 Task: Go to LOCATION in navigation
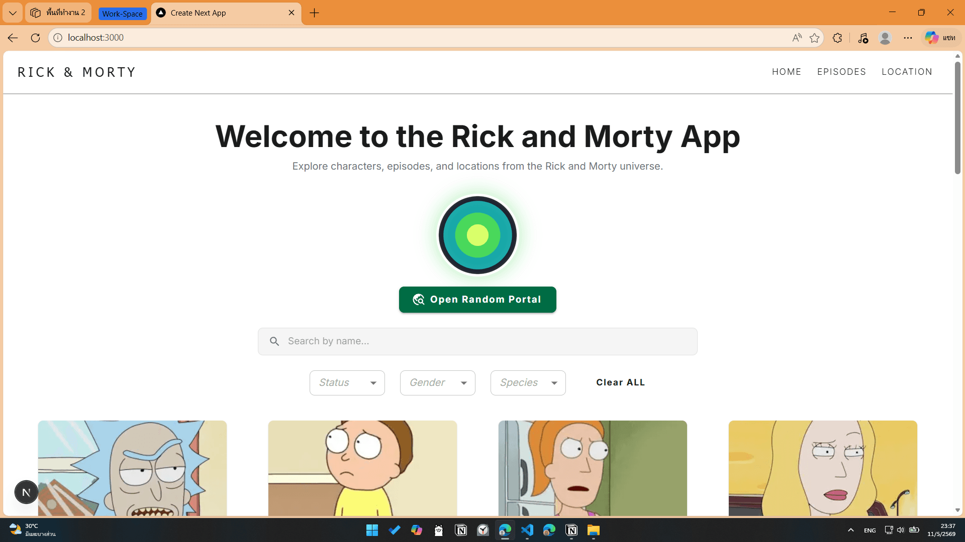(x=907, y=72)
